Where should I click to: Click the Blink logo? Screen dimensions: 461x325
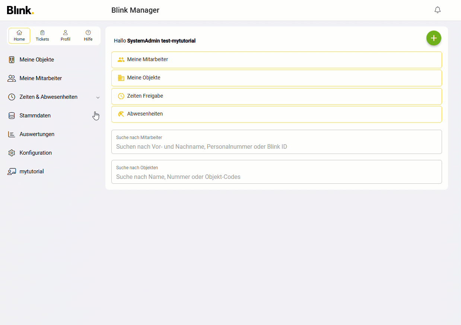pyautogui.click(x=20, y=10)
